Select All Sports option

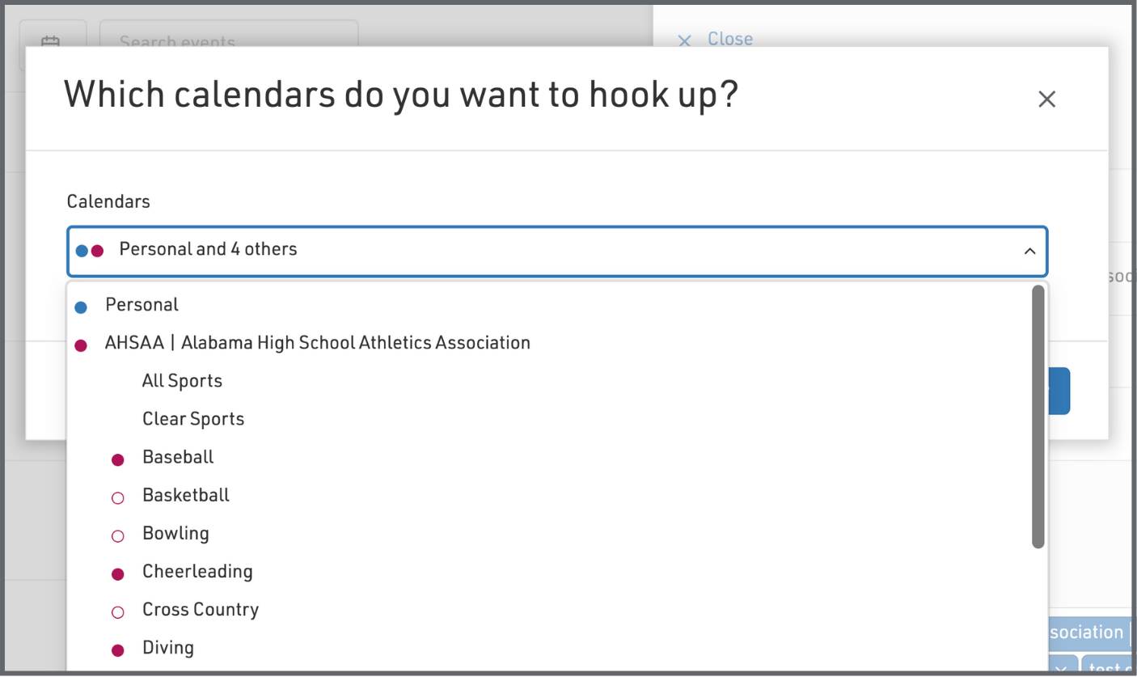182,381
